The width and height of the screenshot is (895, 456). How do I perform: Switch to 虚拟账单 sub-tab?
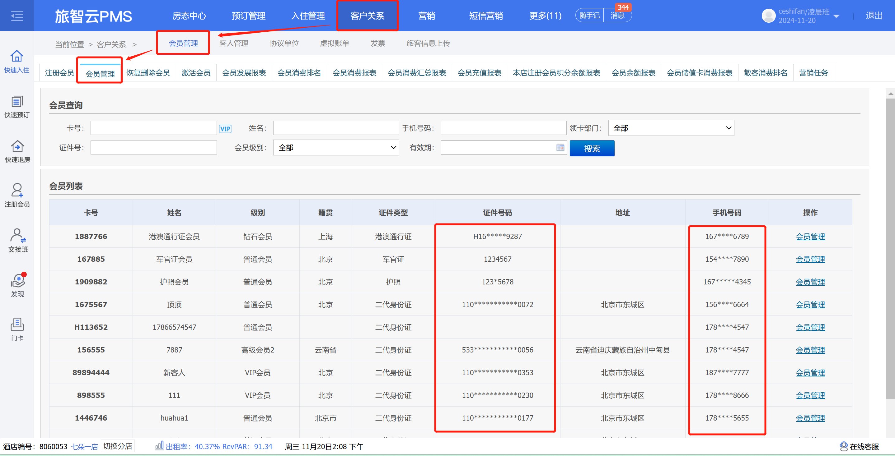click(334, 43)
